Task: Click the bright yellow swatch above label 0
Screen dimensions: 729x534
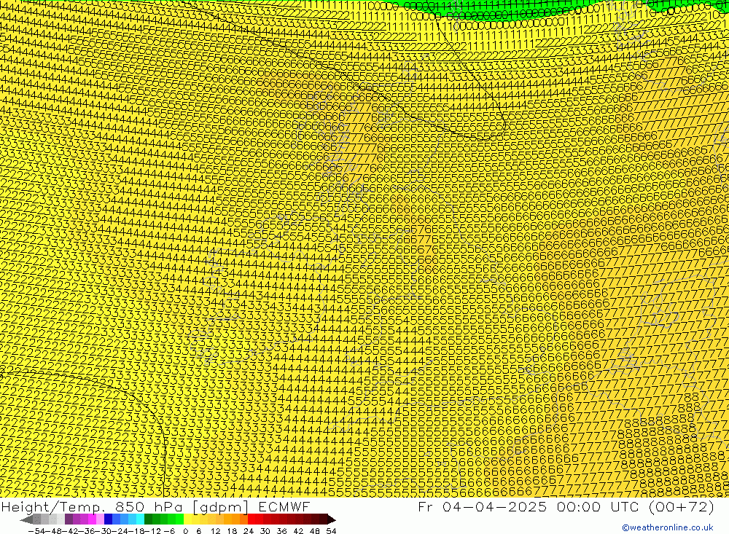Action: [x=187, y=519]
